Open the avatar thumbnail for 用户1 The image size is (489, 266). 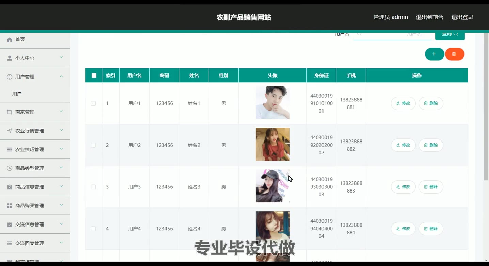[273, 102]
